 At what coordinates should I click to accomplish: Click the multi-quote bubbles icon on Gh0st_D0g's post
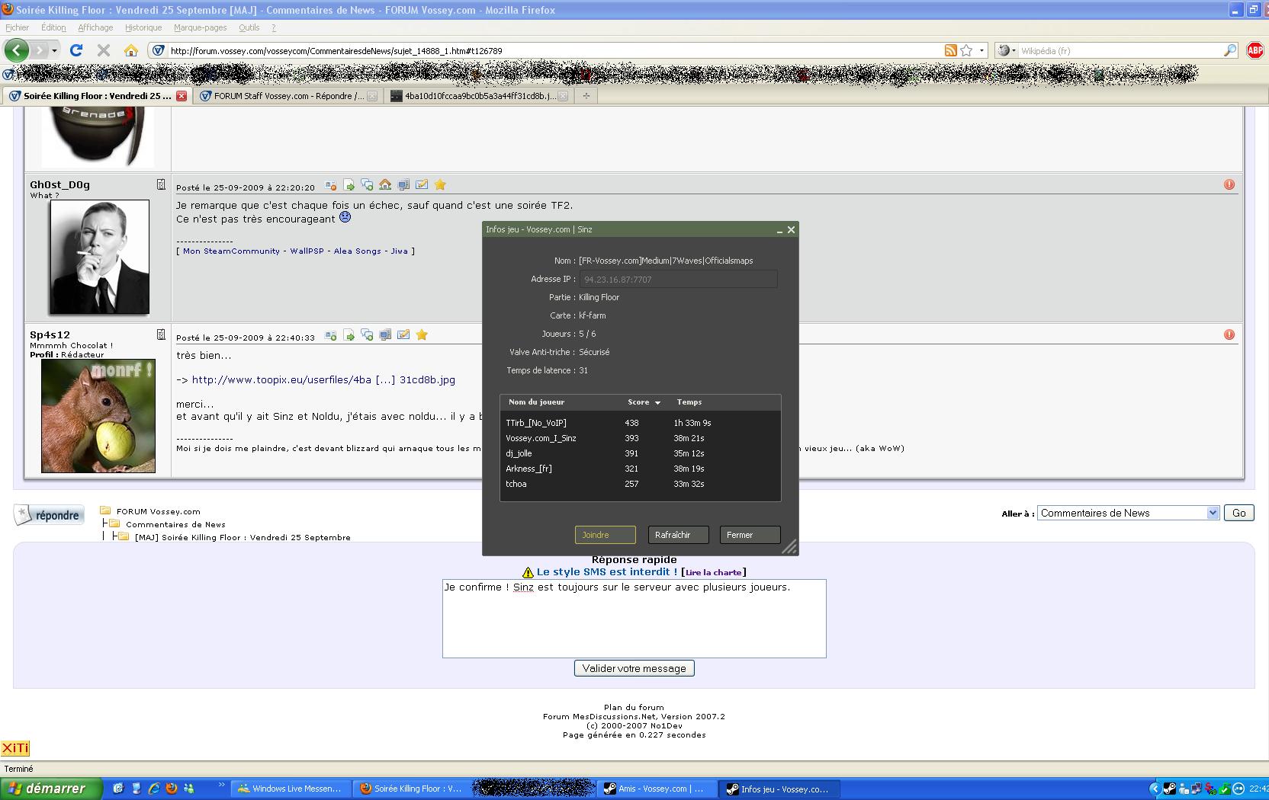(367, 185)
